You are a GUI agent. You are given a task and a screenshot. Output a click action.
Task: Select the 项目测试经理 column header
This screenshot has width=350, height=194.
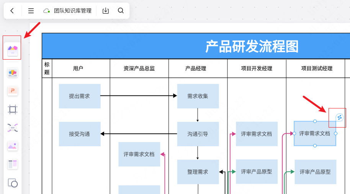tap(316, 68)
